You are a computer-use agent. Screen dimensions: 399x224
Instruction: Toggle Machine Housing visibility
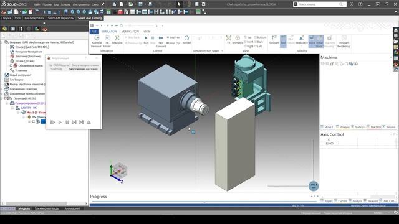point(330,42)
